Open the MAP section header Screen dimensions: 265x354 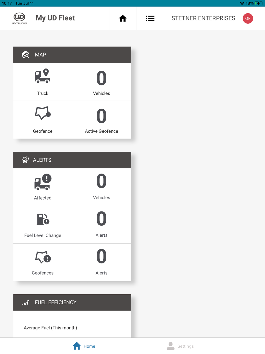(72, 55)
